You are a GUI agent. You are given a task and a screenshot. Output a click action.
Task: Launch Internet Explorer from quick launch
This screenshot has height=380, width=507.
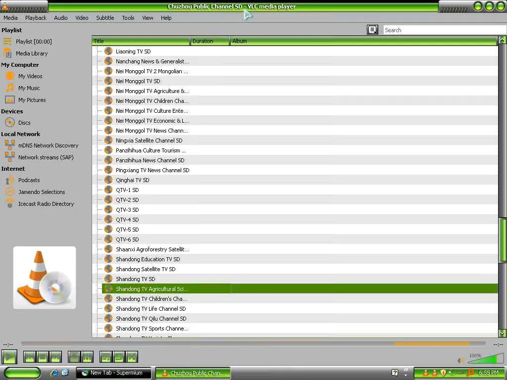(x=54, y=373)
